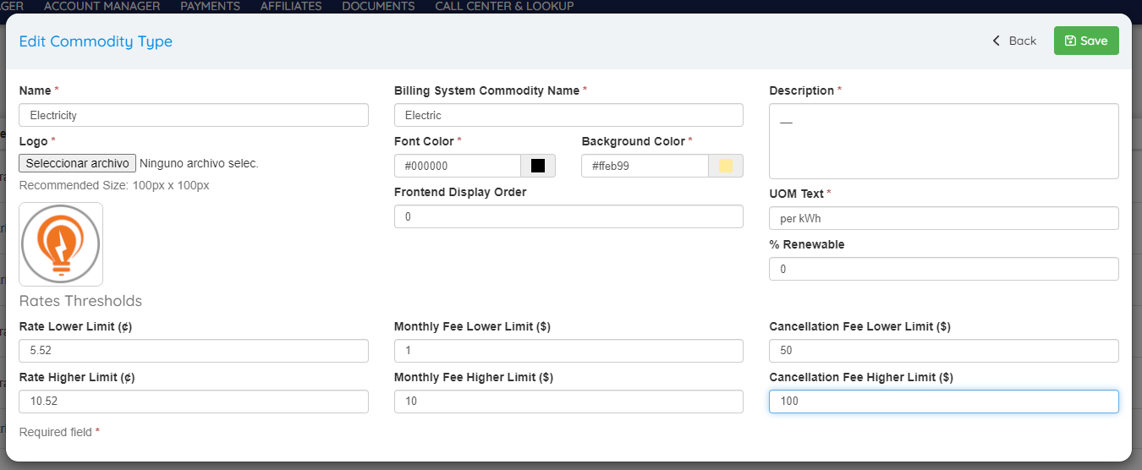The width and height of the screenshot is (1142, 470).
Task: Click the Seleccionar archivo file button
Action: (78, 163)
